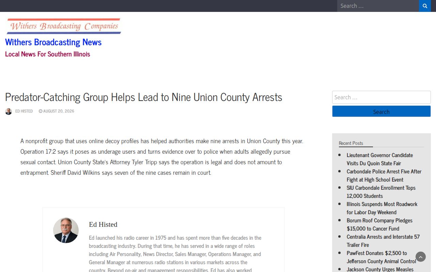Open Lieutenant Governor Candidate Visits Du Quoin post

point(380,159)
